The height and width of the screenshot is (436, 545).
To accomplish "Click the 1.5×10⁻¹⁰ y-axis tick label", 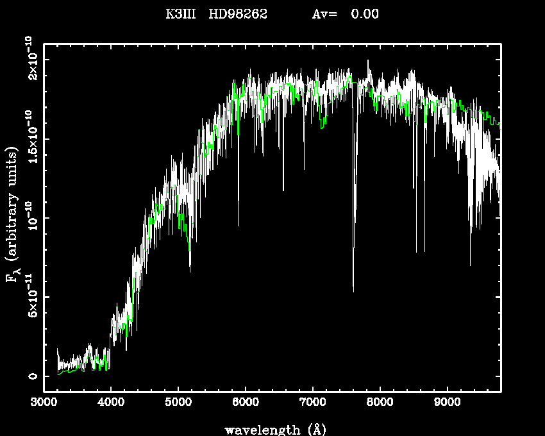I will click(x=31, y=138).
